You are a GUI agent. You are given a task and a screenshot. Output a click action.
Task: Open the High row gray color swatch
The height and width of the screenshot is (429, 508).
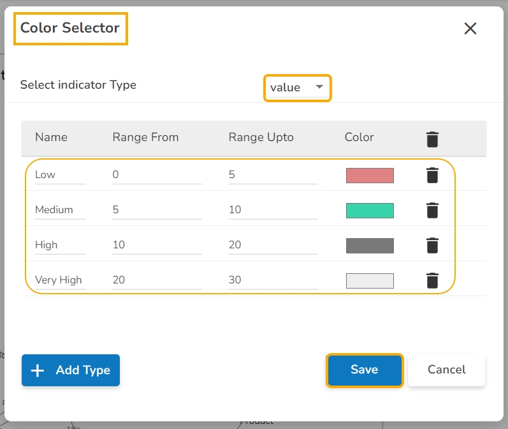(x=370, y=246)
